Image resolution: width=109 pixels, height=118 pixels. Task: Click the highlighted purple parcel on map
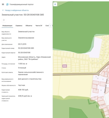pyautogui.click(x=65, y=66)
